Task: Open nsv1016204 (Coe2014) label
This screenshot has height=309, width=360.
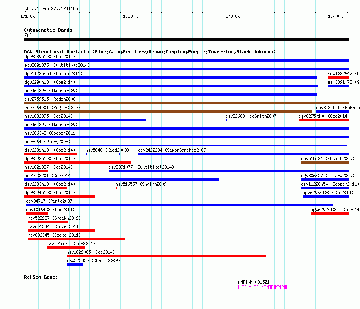Action: pos(71,243)
